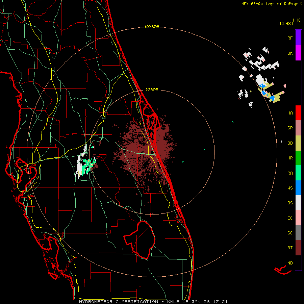304x304 pixels.
Task: Click the 'HHC' product code text
Action: pos(297,20)
